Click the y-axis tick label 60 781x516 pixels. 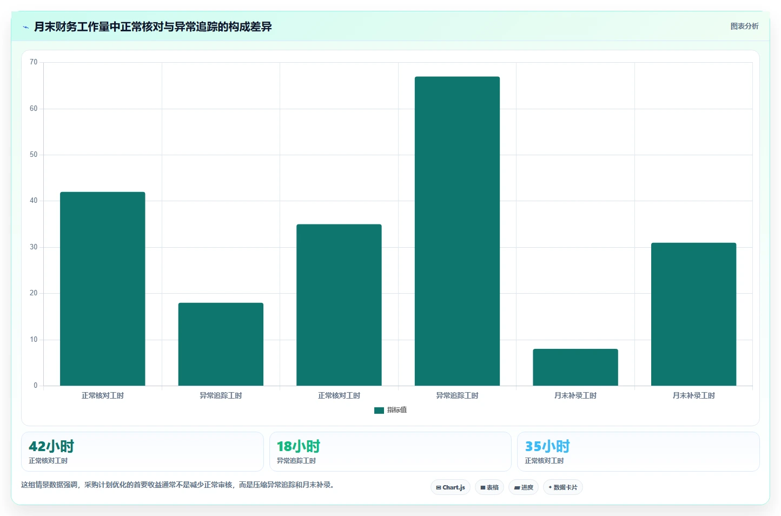[34, 109]
